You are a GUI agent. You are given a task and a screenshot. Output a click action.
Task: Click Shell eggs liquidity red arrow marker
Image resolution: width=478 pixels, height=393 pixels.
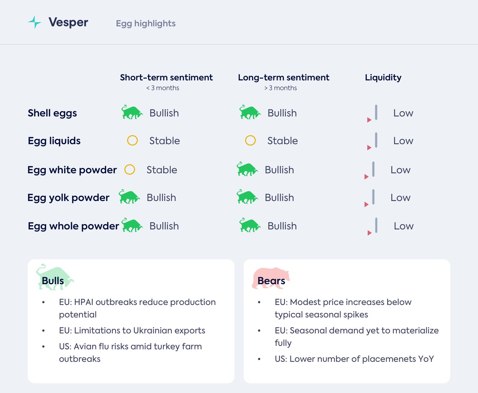tap(369, 120)
